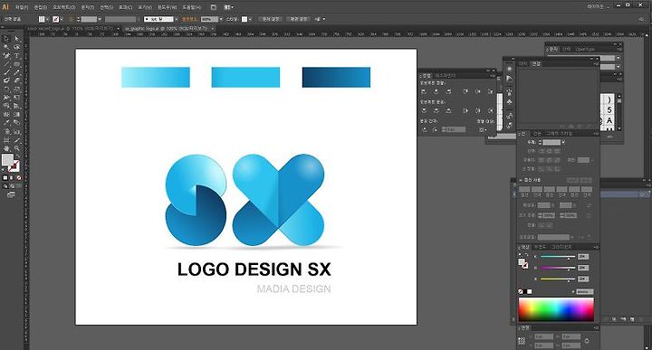The width and height of the screenshot is (652, 350).
Task: Swap arrowheads button in Stroke panel
Action: point(589,206)
